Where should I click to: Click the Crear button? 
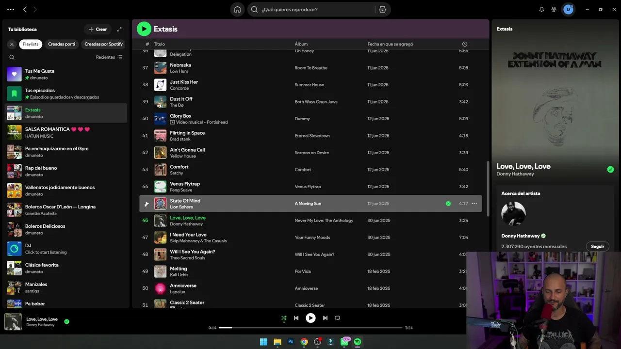point(98,29)
